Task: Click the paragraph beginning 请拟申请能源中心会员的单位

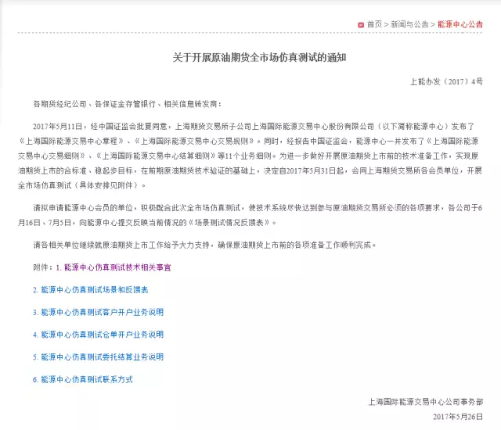Action: pyautogui.click(x=258, y=217)
